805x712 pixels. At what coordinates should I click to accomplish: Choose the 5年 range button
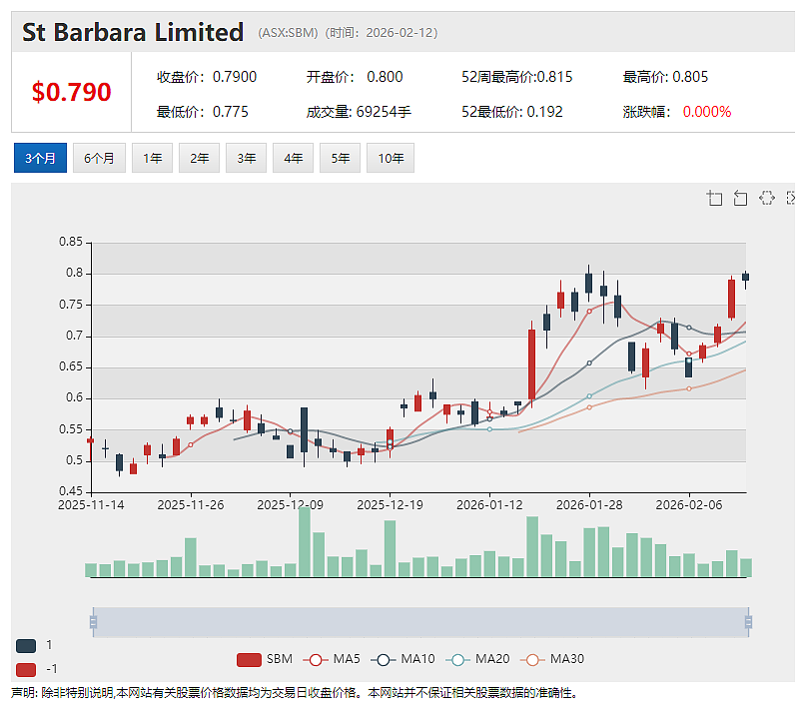tap(340, 158)
